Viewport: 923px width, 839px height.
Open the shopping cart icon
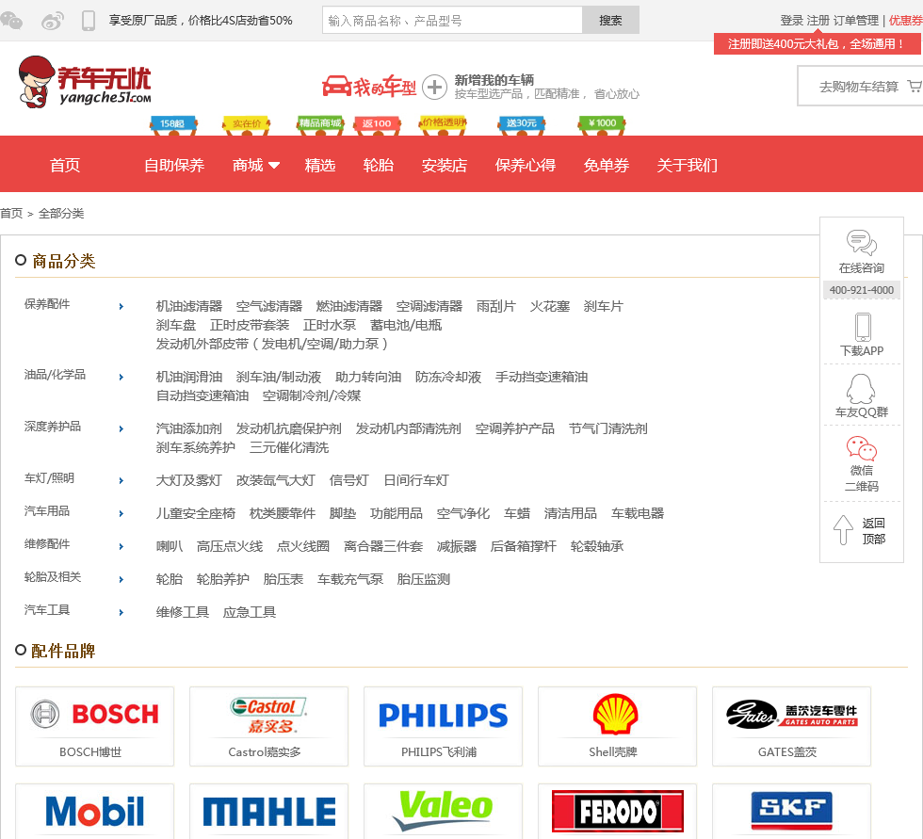[x=915, y=86]
